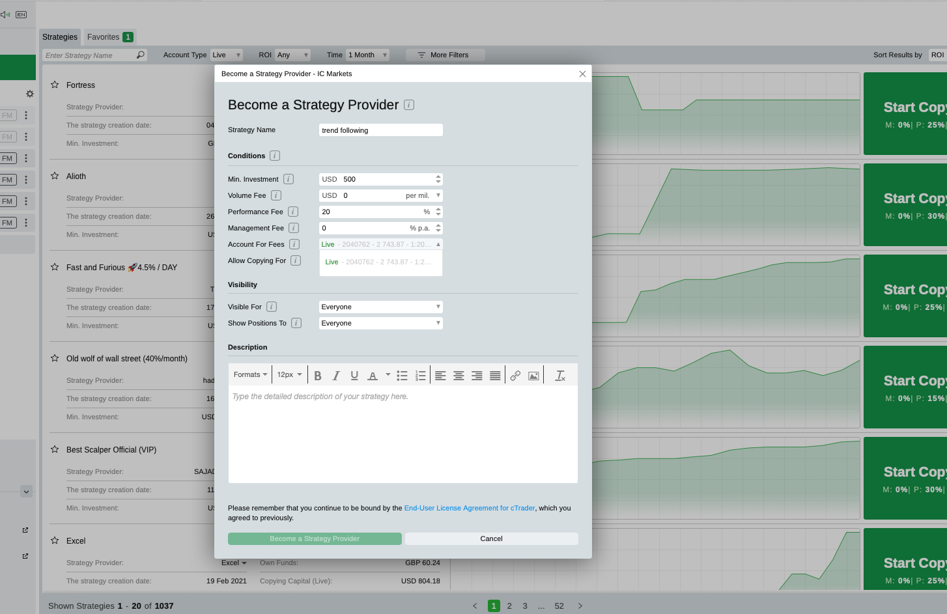Go to page 2 of strategies
The image size is (947, 614).
509,606
